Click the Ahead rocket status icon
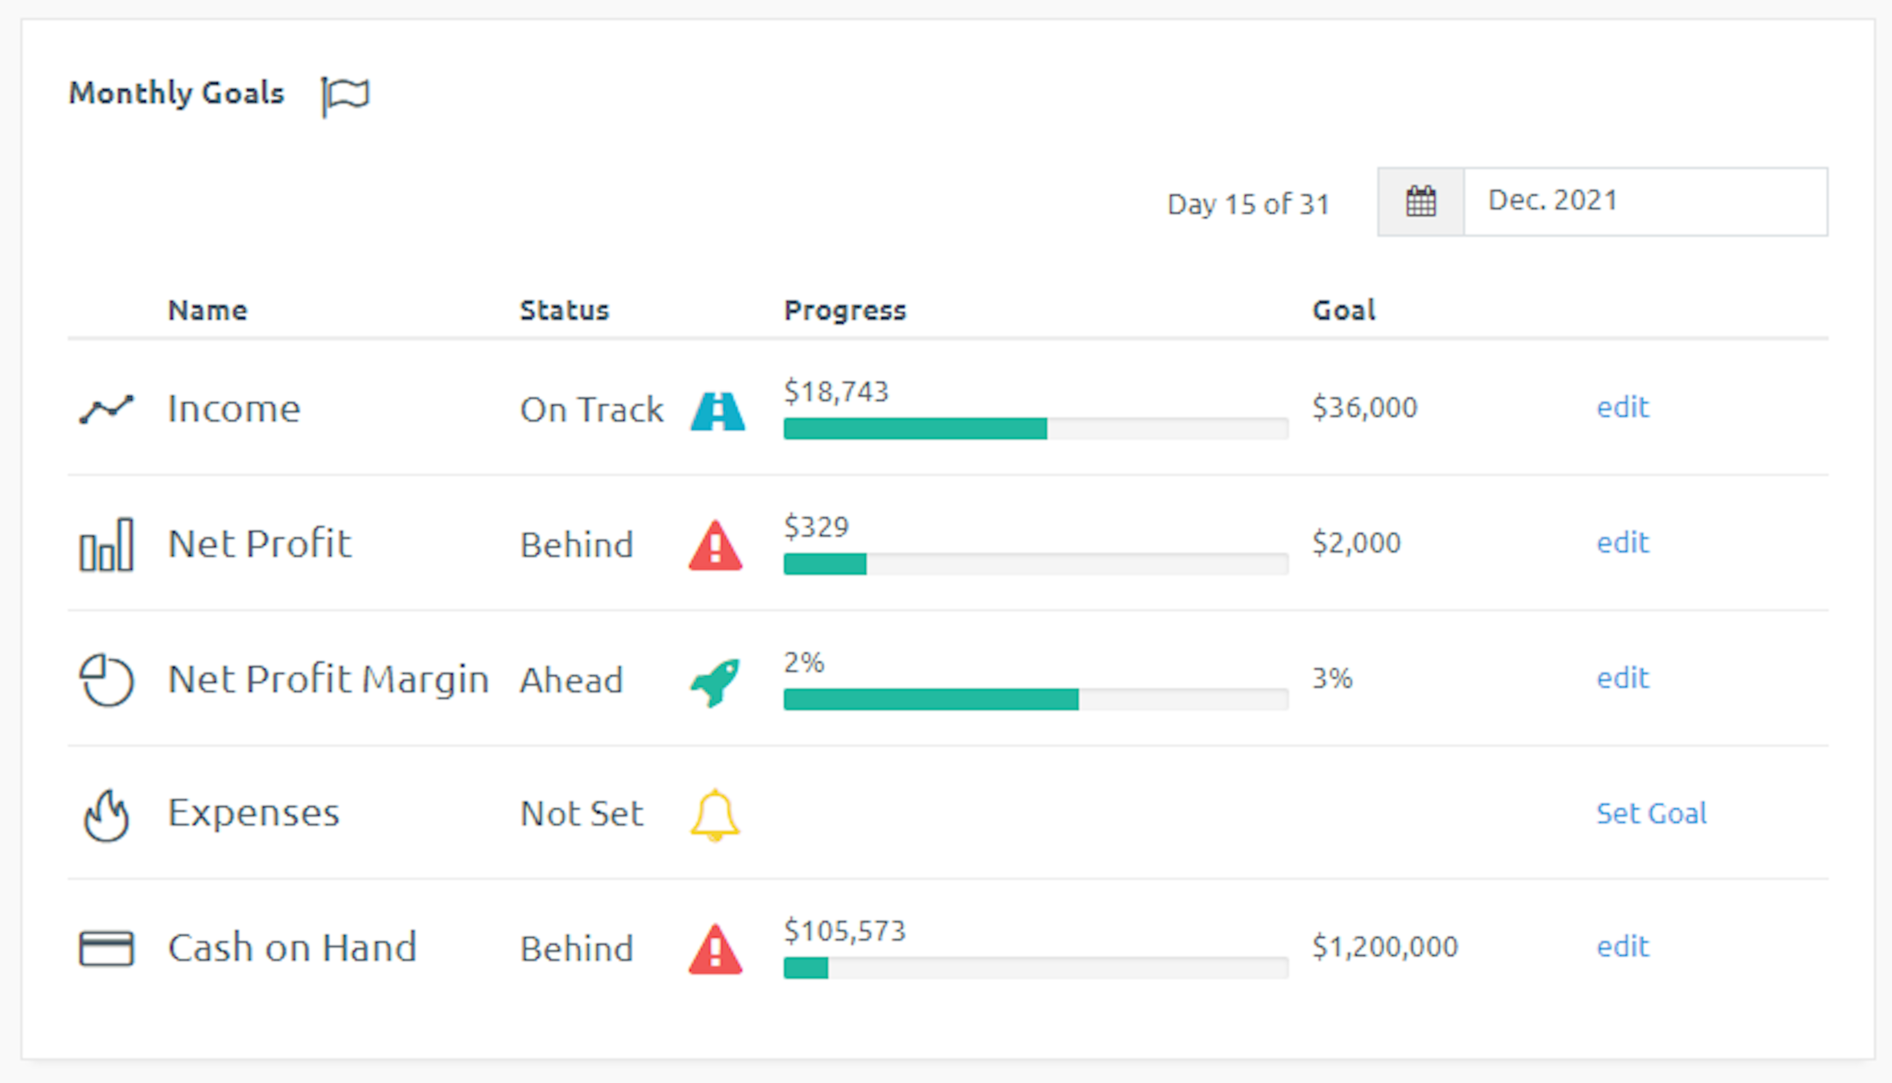The width and height of the screenshot is (1892, 1083). coord(715,681)
